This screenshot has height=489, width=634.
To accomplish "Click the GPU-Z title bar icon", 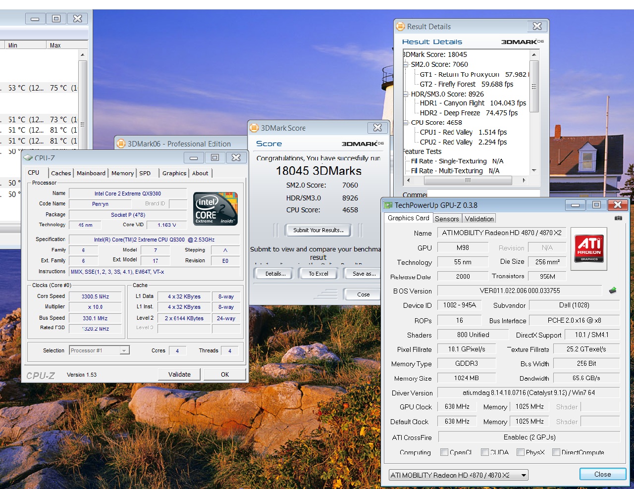I will 388,205.
